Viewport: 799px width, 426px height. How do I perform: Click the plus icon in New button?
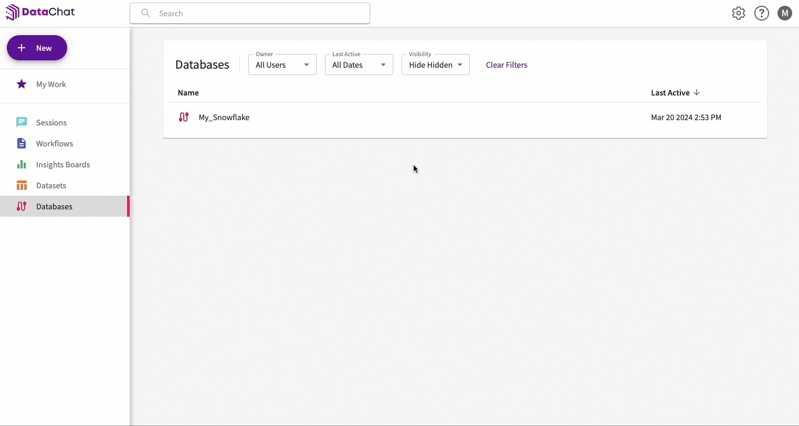(22, 48)
